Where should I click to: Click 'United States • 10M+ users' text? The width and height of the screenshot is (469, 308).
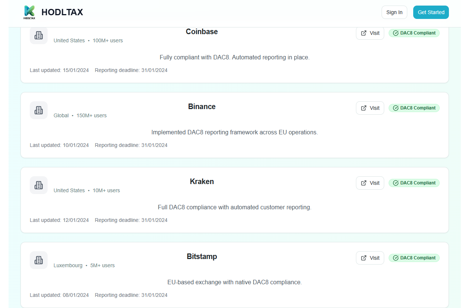[87, 190]
